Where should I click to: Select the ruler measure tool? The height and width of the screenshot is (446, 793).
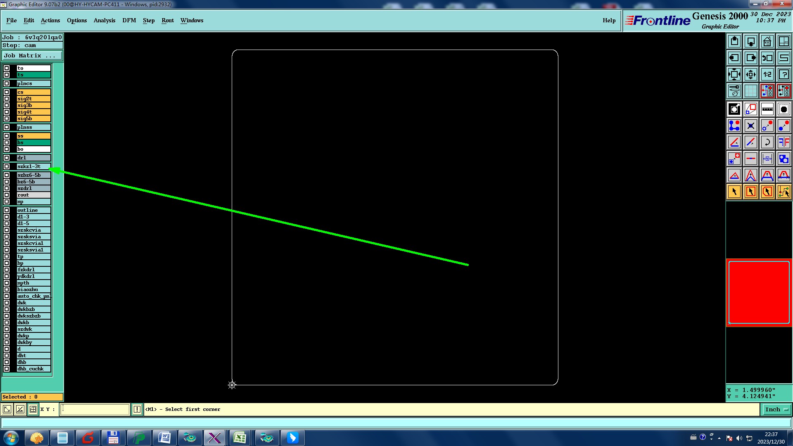(x=767, y=109)
